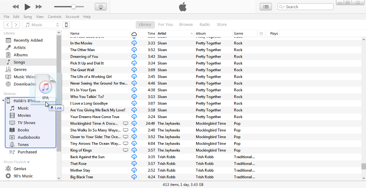The width and height of the screenshot is (366, 188).
Task: Open the Help menu
Action: point(87,17)
